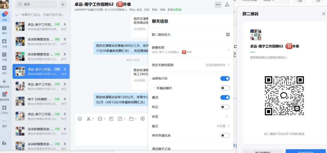Enable 保存到通讯录 toggle

[x=225, y=135]
